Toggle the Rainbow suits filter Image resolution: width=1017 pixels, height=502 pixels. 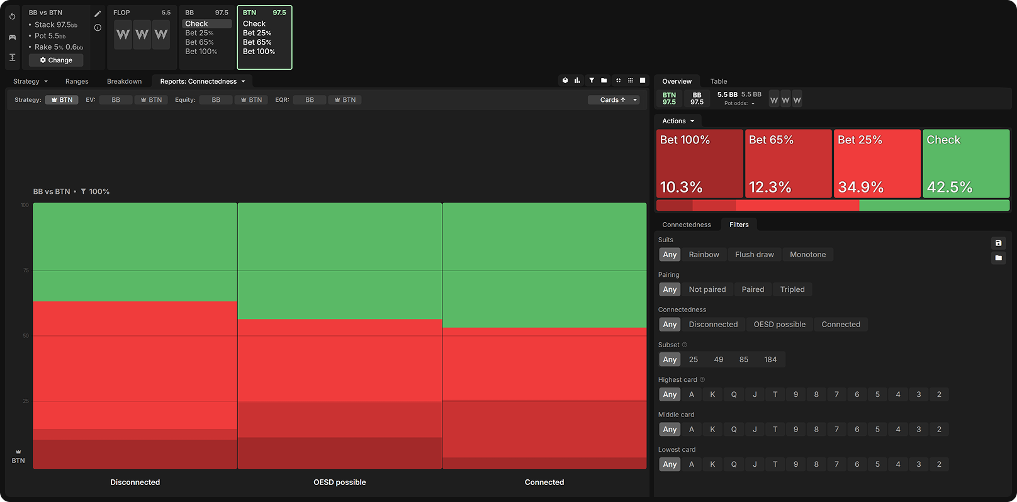[x=704, y=255]
